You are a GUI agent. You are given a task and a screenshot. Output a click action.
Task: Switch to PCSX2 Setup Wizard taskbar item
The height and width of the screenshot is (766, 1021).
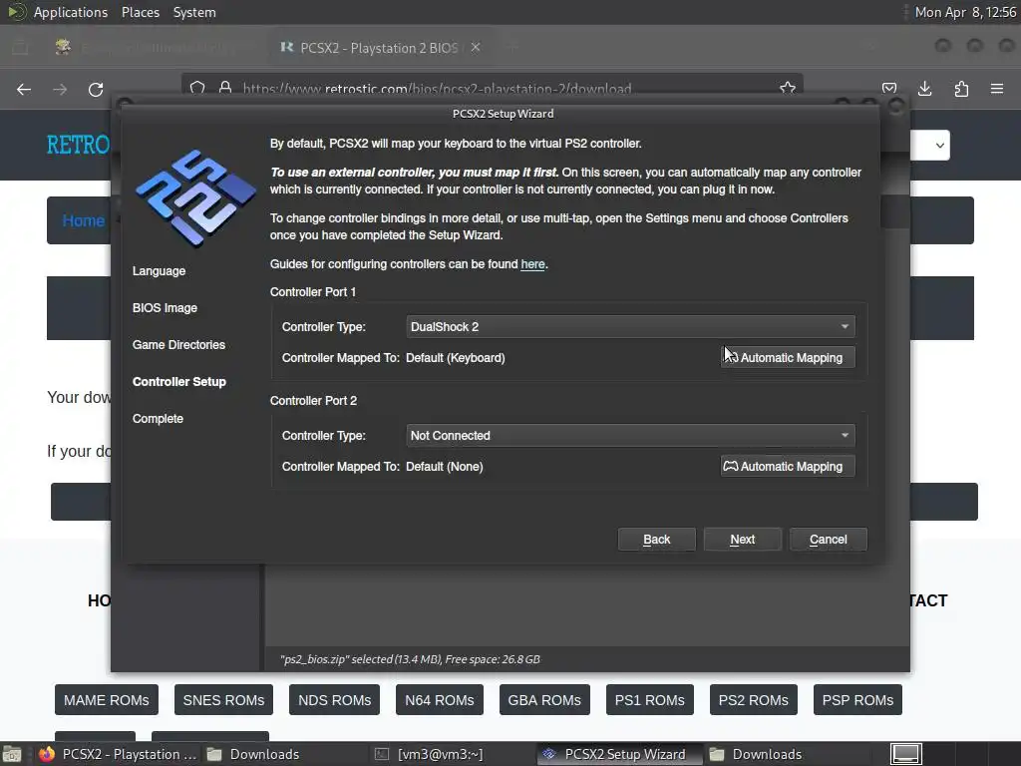coord(618,754)
